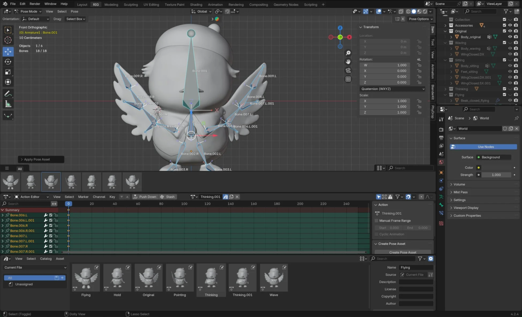Click the zoom magnifier viewport icon
The width and height of the screenshot is (522, 317).
[348, 53]
